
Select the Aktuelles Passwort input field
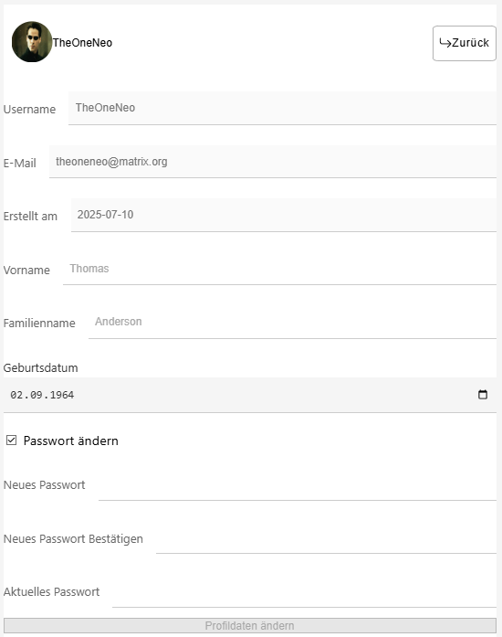304,591
